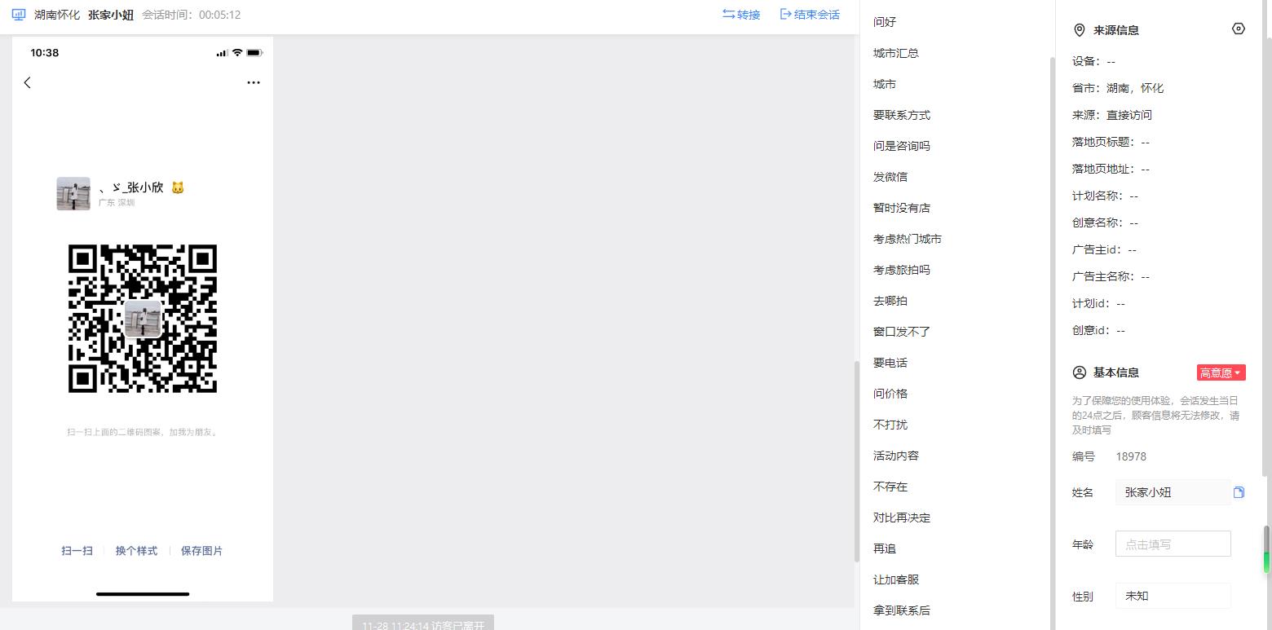The height and width of the screenshot is (630, 1272).
Task: Tap the back arrow in phone screenshot
Action: [x=28, y=82]
